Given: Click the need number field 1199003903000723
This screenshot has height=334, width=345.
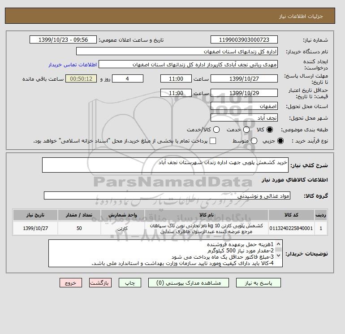Looking at the screenshot, I should click(244, 39).
